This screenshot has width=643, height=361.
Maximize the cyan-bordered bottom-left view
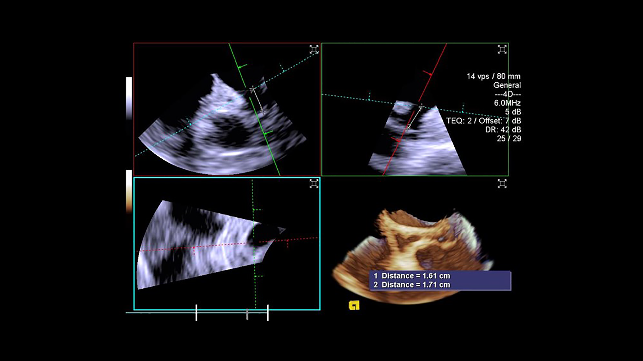click(x=314, y=184)
